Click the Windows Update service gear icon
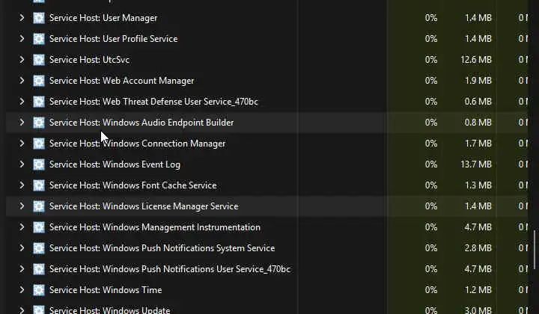539x314 pixels. click(39, 310)
